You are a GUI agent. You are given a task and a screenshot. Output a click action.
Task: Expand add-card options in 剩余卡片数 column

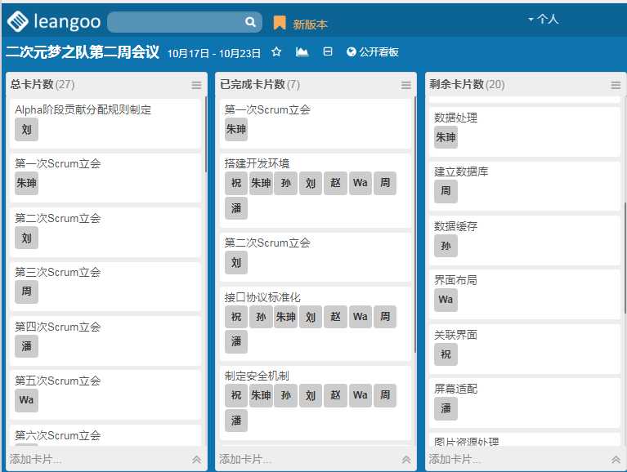pos(616,459)
